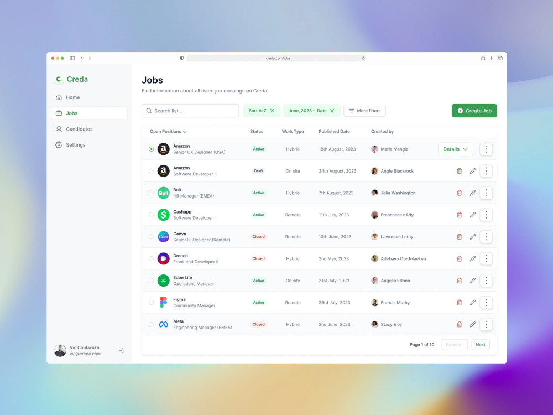Screen dimensions: 553x415
Task: Click the Previous page button
Action: (455, 344)
